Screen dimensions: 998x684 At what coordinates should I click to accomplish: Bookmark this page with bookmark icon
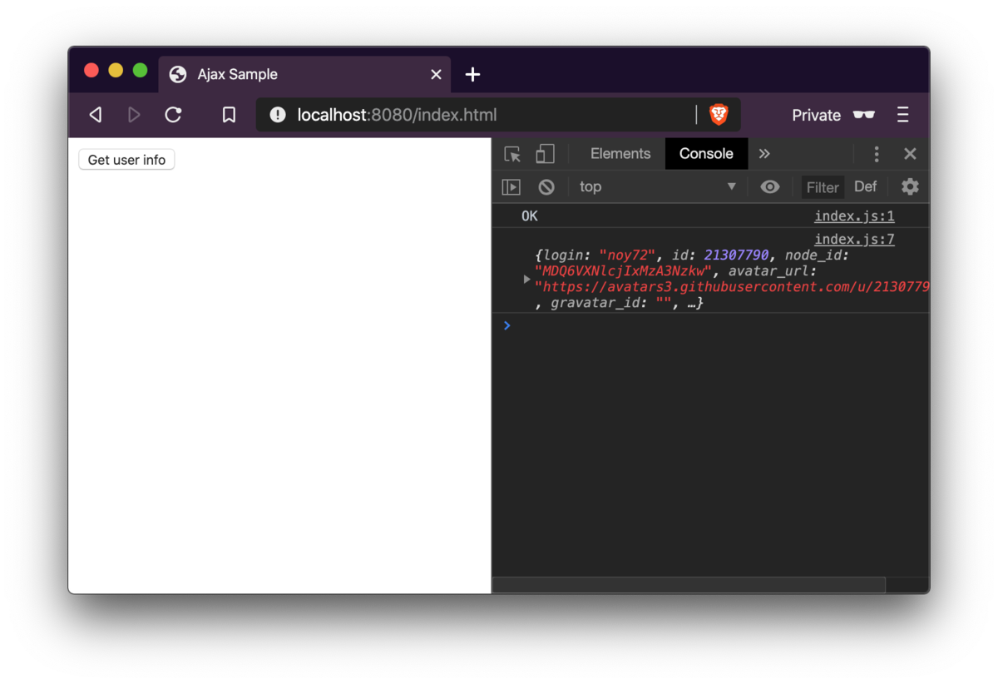[229, 115]
